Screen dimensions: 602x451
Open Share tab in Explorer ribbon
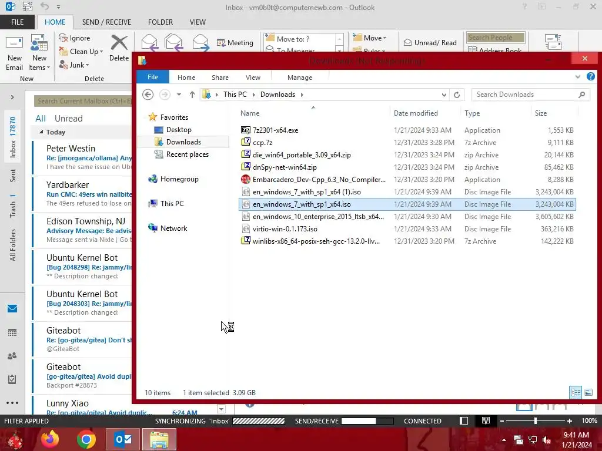(220, 78)
